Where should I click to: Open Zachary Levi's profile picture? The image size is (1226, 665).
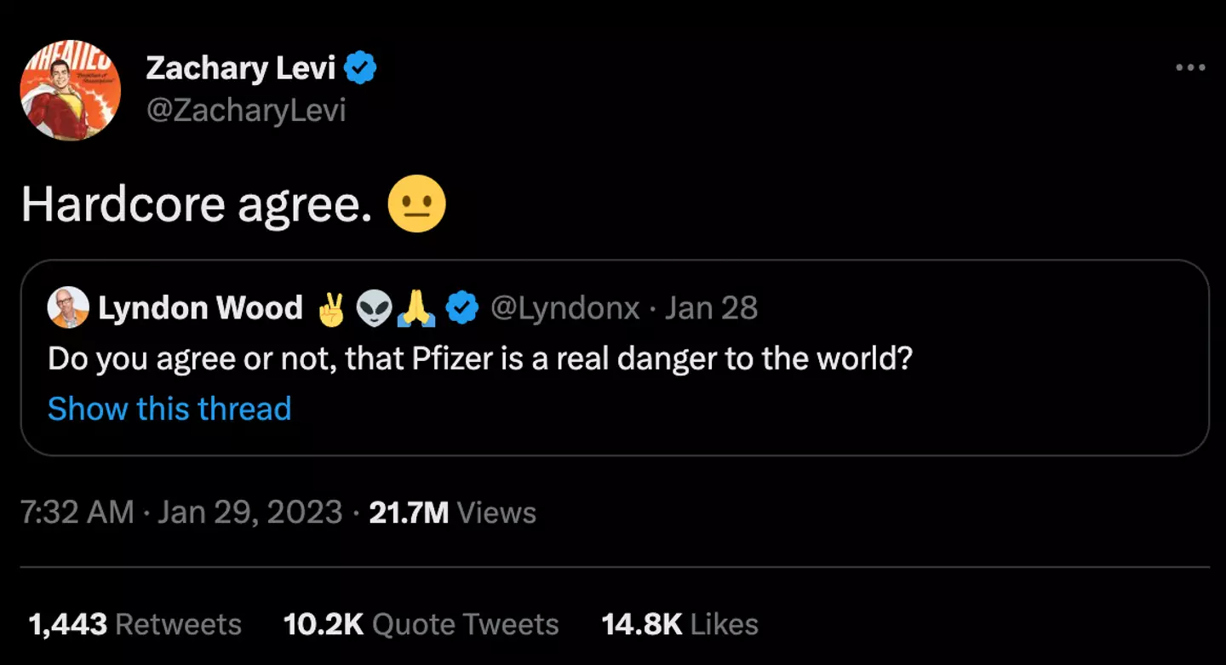point(71,90)
